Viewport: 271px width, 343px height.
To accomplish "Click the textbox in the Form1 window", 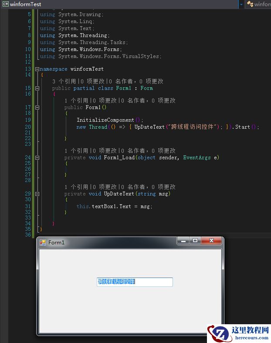I will coord(135,282).
